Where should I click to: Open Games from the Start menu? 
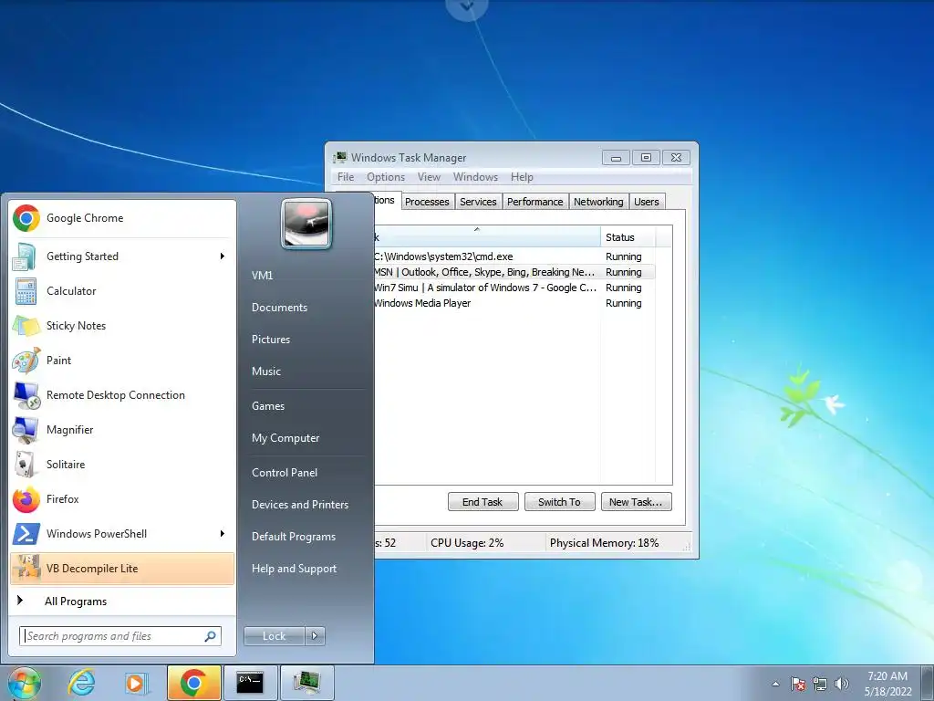pos(268,406)
